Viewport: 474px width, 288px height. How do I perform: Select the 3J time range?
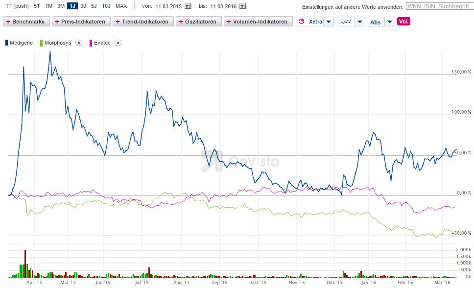coord(83,6)
